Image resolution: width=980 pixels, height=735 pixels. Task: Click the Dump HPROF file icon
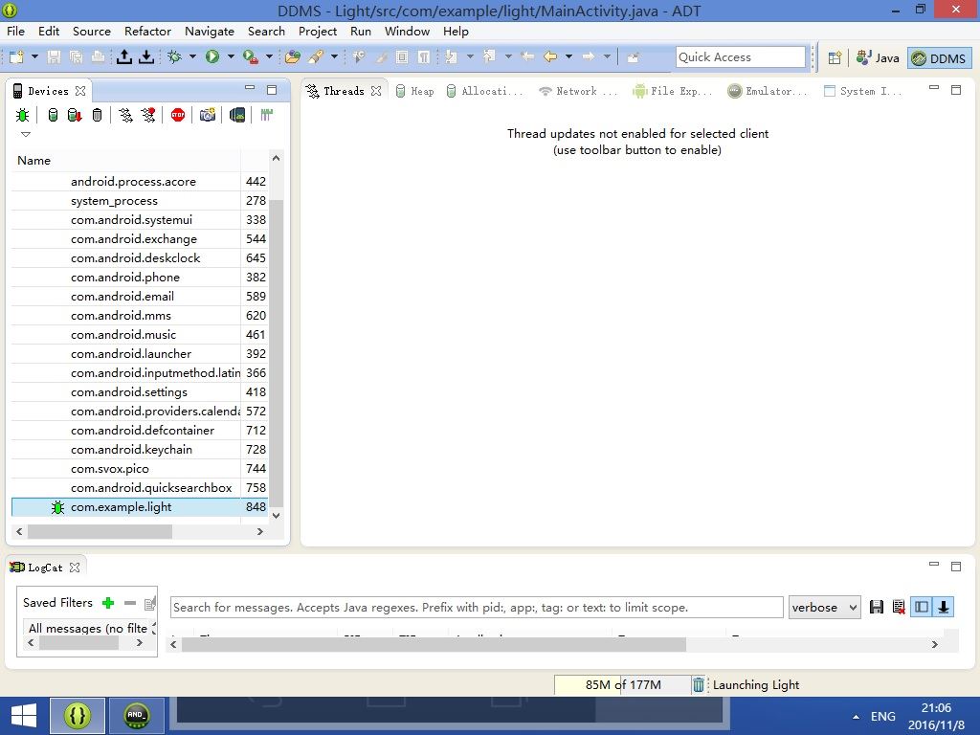[75, 115]
